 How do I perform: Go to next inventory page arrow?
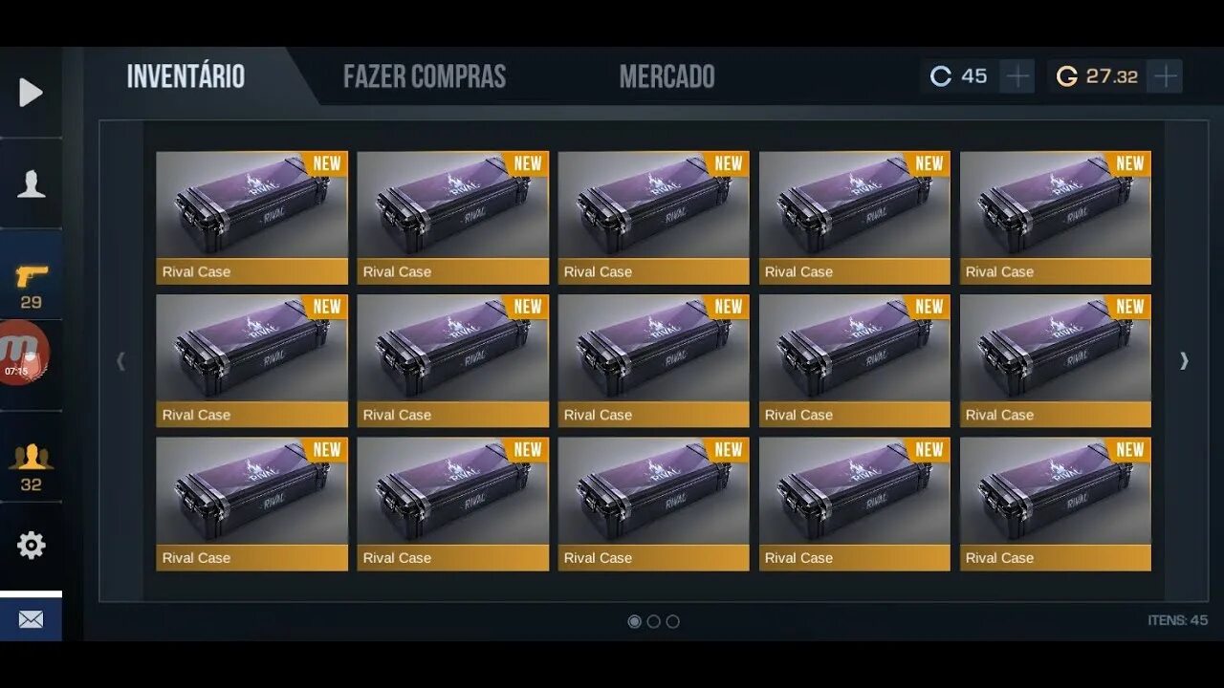click(x=1184, y=360)
